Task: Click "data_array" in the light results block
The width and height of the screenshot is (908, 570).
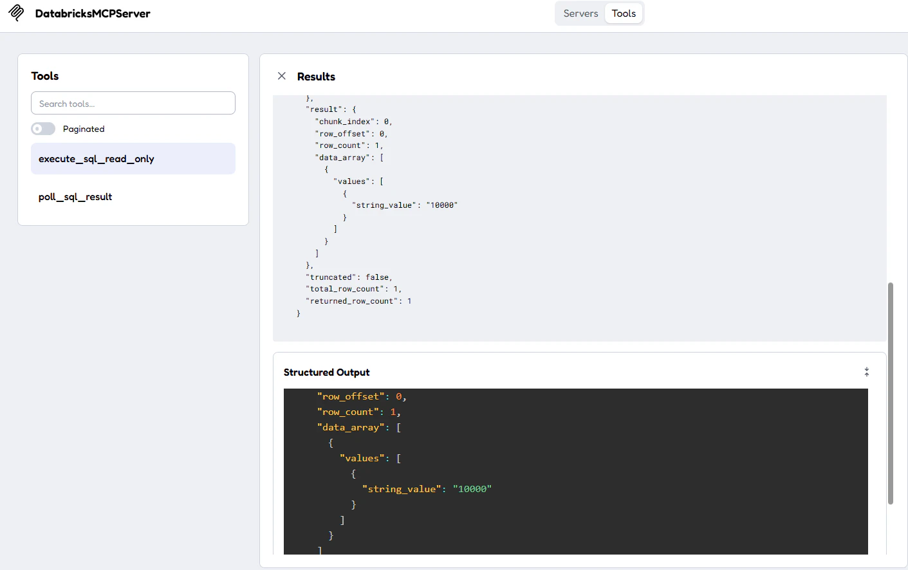Action: 342,158
